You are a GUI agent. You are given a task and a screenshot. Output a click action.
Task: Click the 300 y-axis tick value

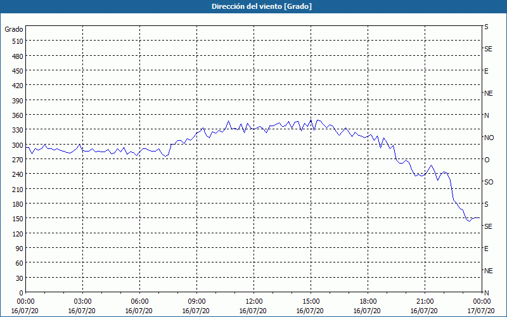tap(18, 145)
